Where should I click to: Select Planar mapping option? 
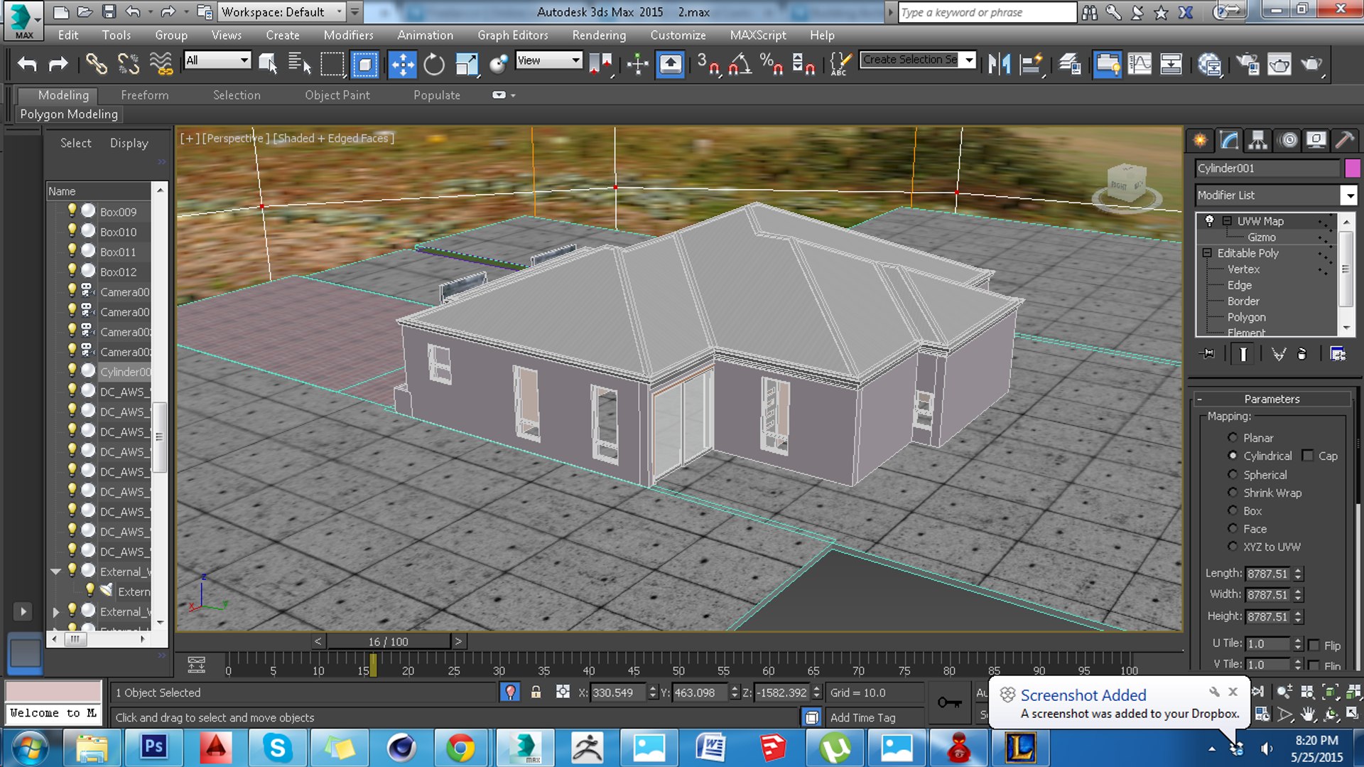tap(1233, 438)
